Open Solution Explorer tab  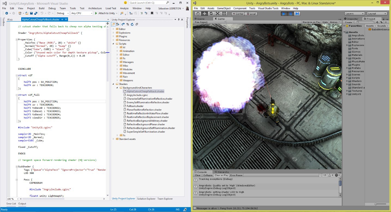tap(146, 199)
